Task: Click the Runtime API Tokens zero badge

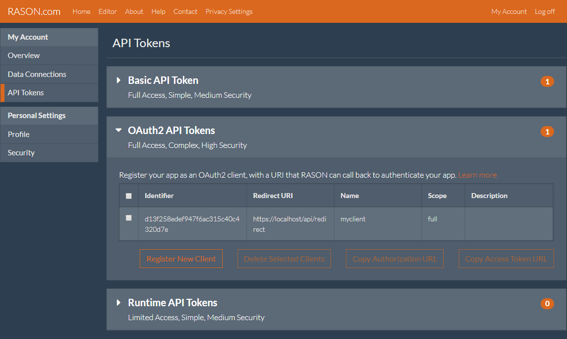Action: click(x=547, y=303)
